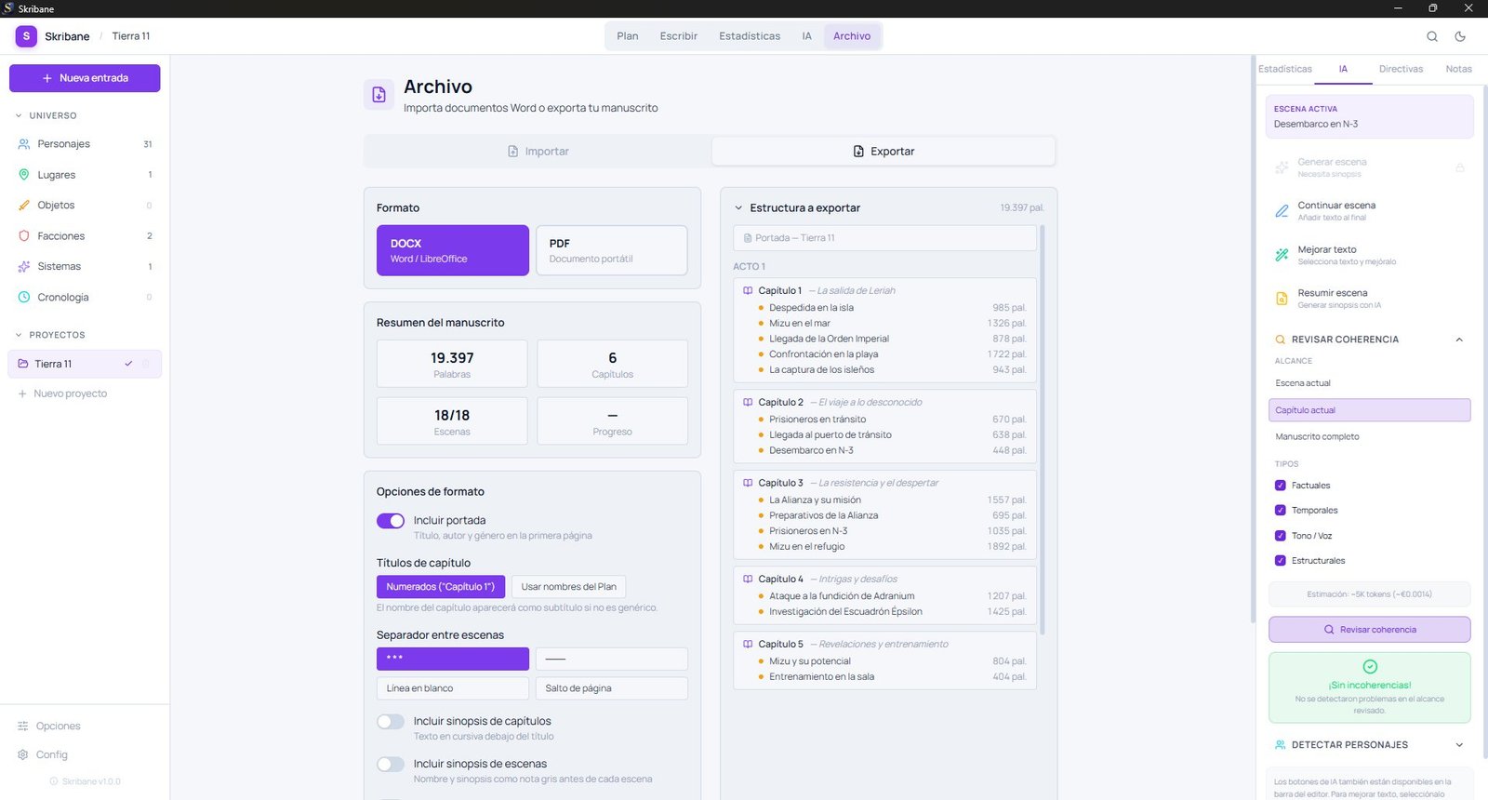Click the Continuar escena pen icon

tap(1282, 211)
